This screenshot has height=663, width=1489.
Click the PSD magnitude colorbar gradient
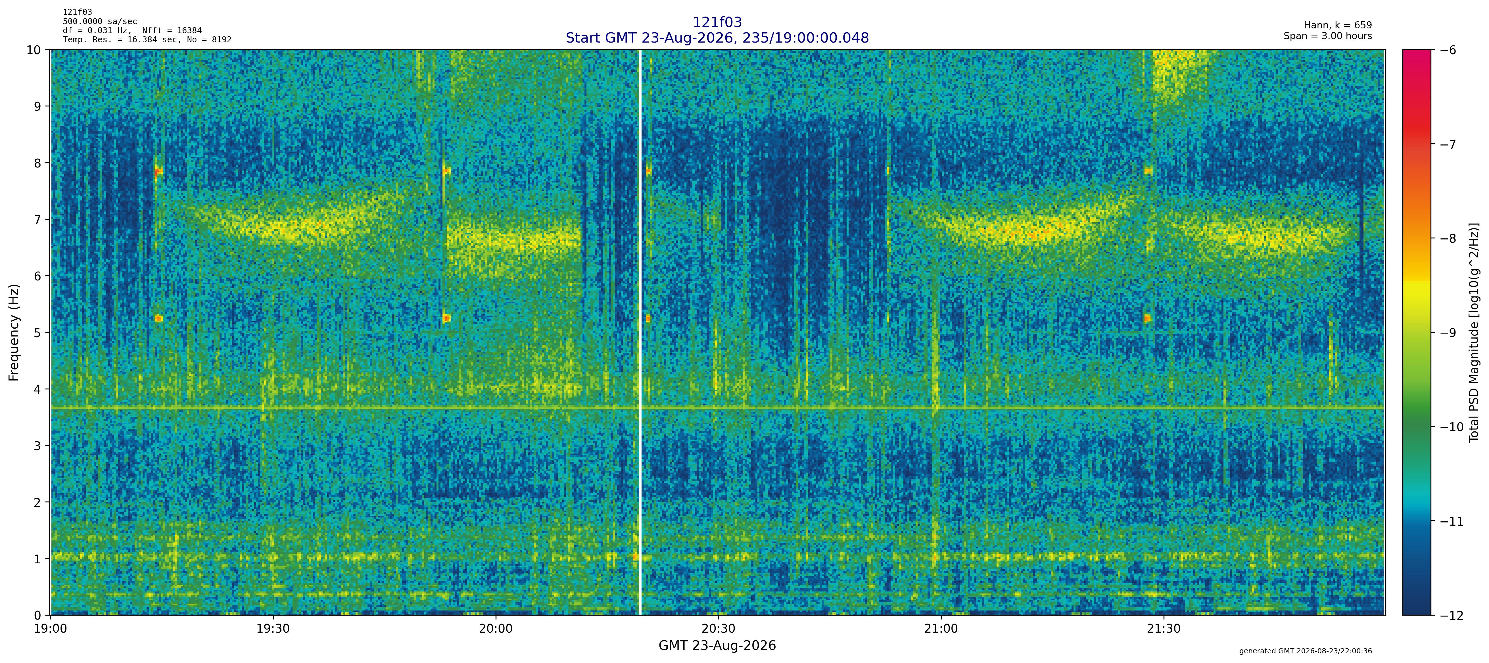point(1417,333)
